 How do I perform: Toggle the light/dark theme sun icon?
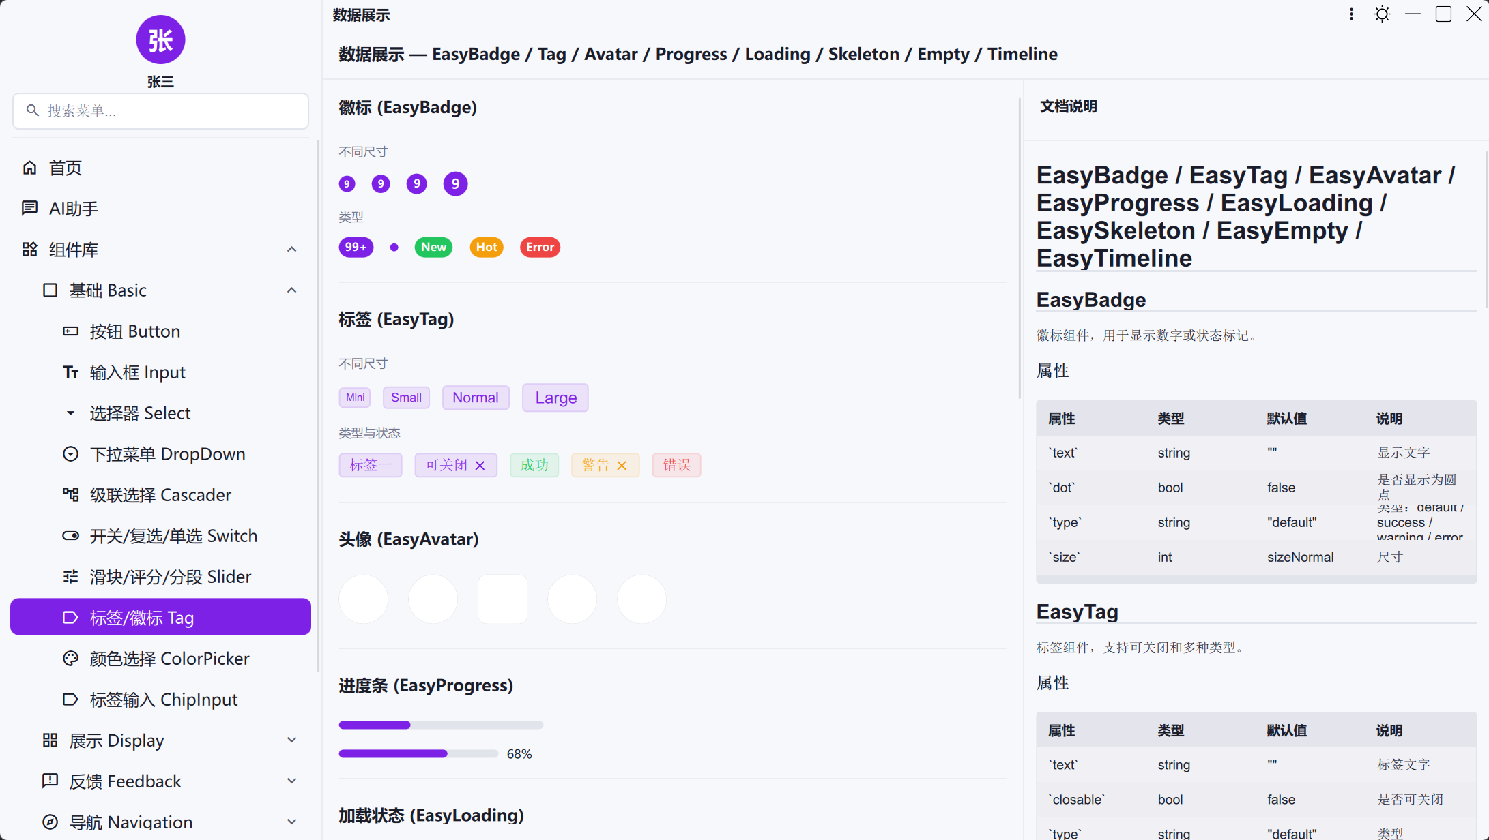click(x=1382, y=14)
